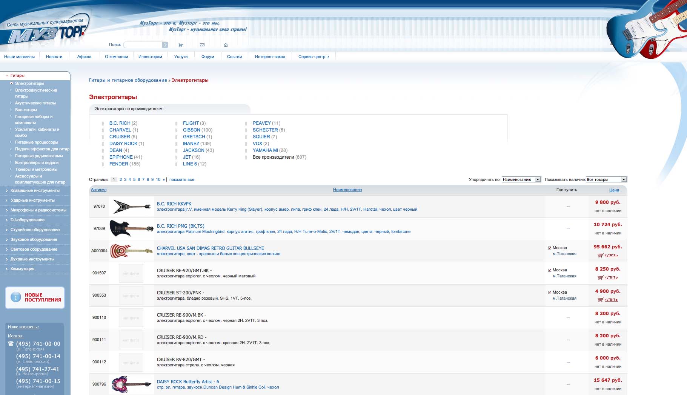Open Форум menu item
This screenshot has width=687, height=395.
[x=207, y=57]
